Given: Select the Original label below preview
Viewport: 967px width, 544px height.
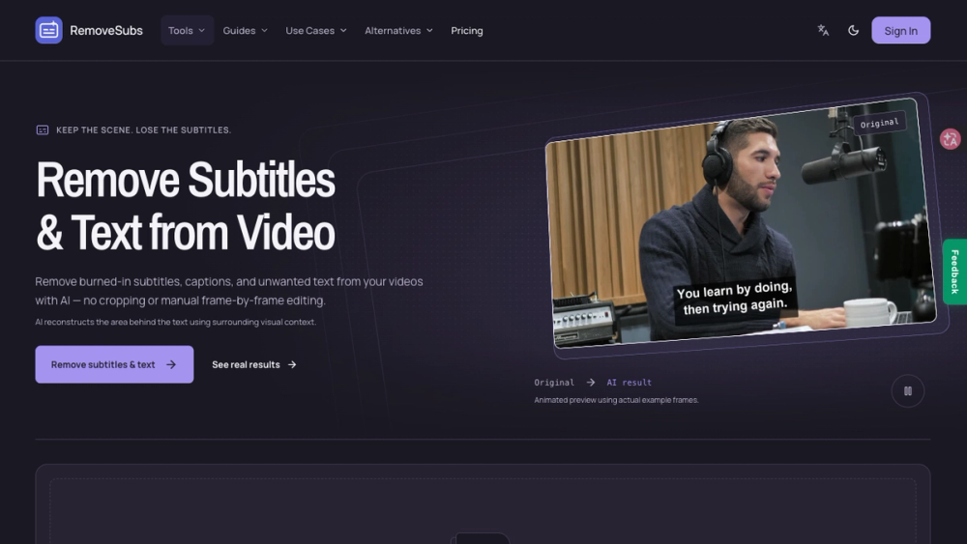Looking at the screenshot, I should (554, 383).
